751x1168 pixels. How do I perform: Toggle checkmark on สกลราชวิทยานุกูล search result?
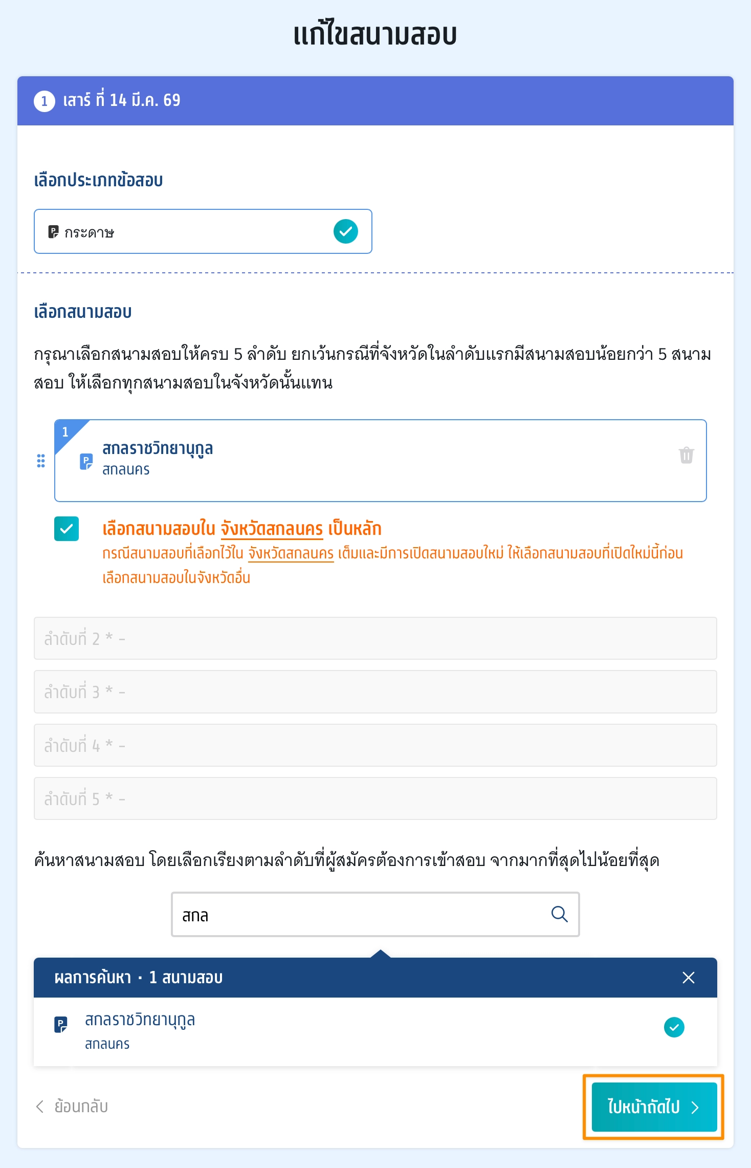pos(674,1027)
